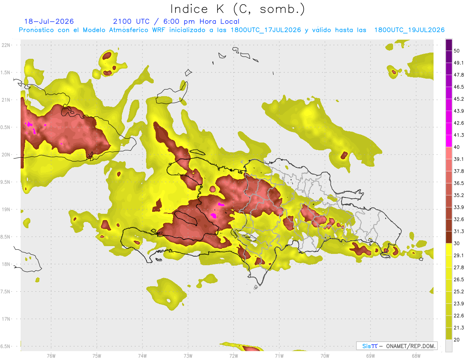Pick the bright yellow swatch between 29.1 and 30
This screenshot has height=361, width=467.
point(449,249)
